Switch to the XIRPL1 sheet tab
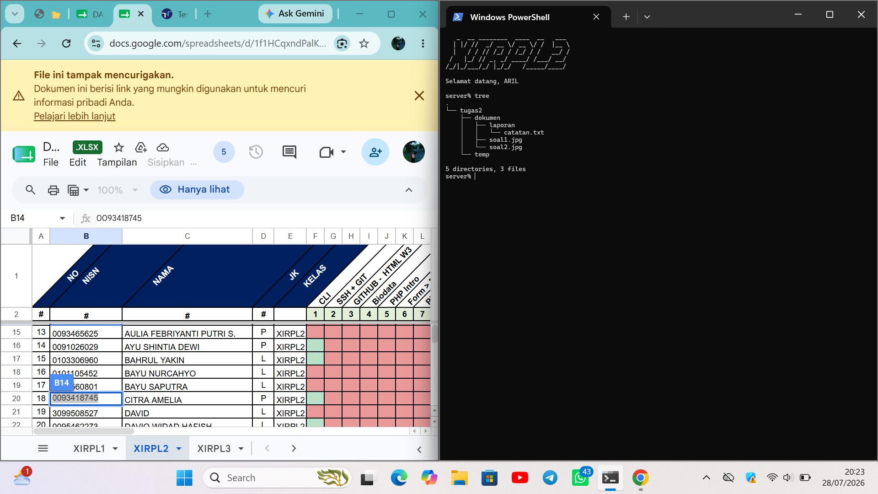 tap(89, 449)
